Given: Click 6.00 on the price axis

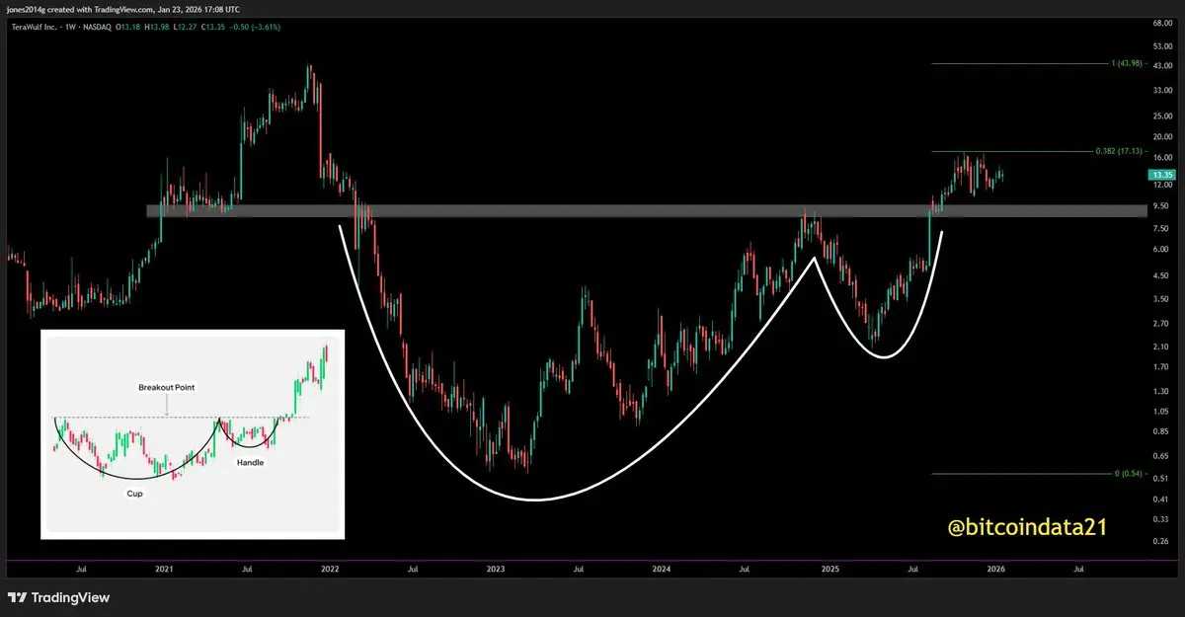Looking at the screenshot, I should [x=1161, y=249].
